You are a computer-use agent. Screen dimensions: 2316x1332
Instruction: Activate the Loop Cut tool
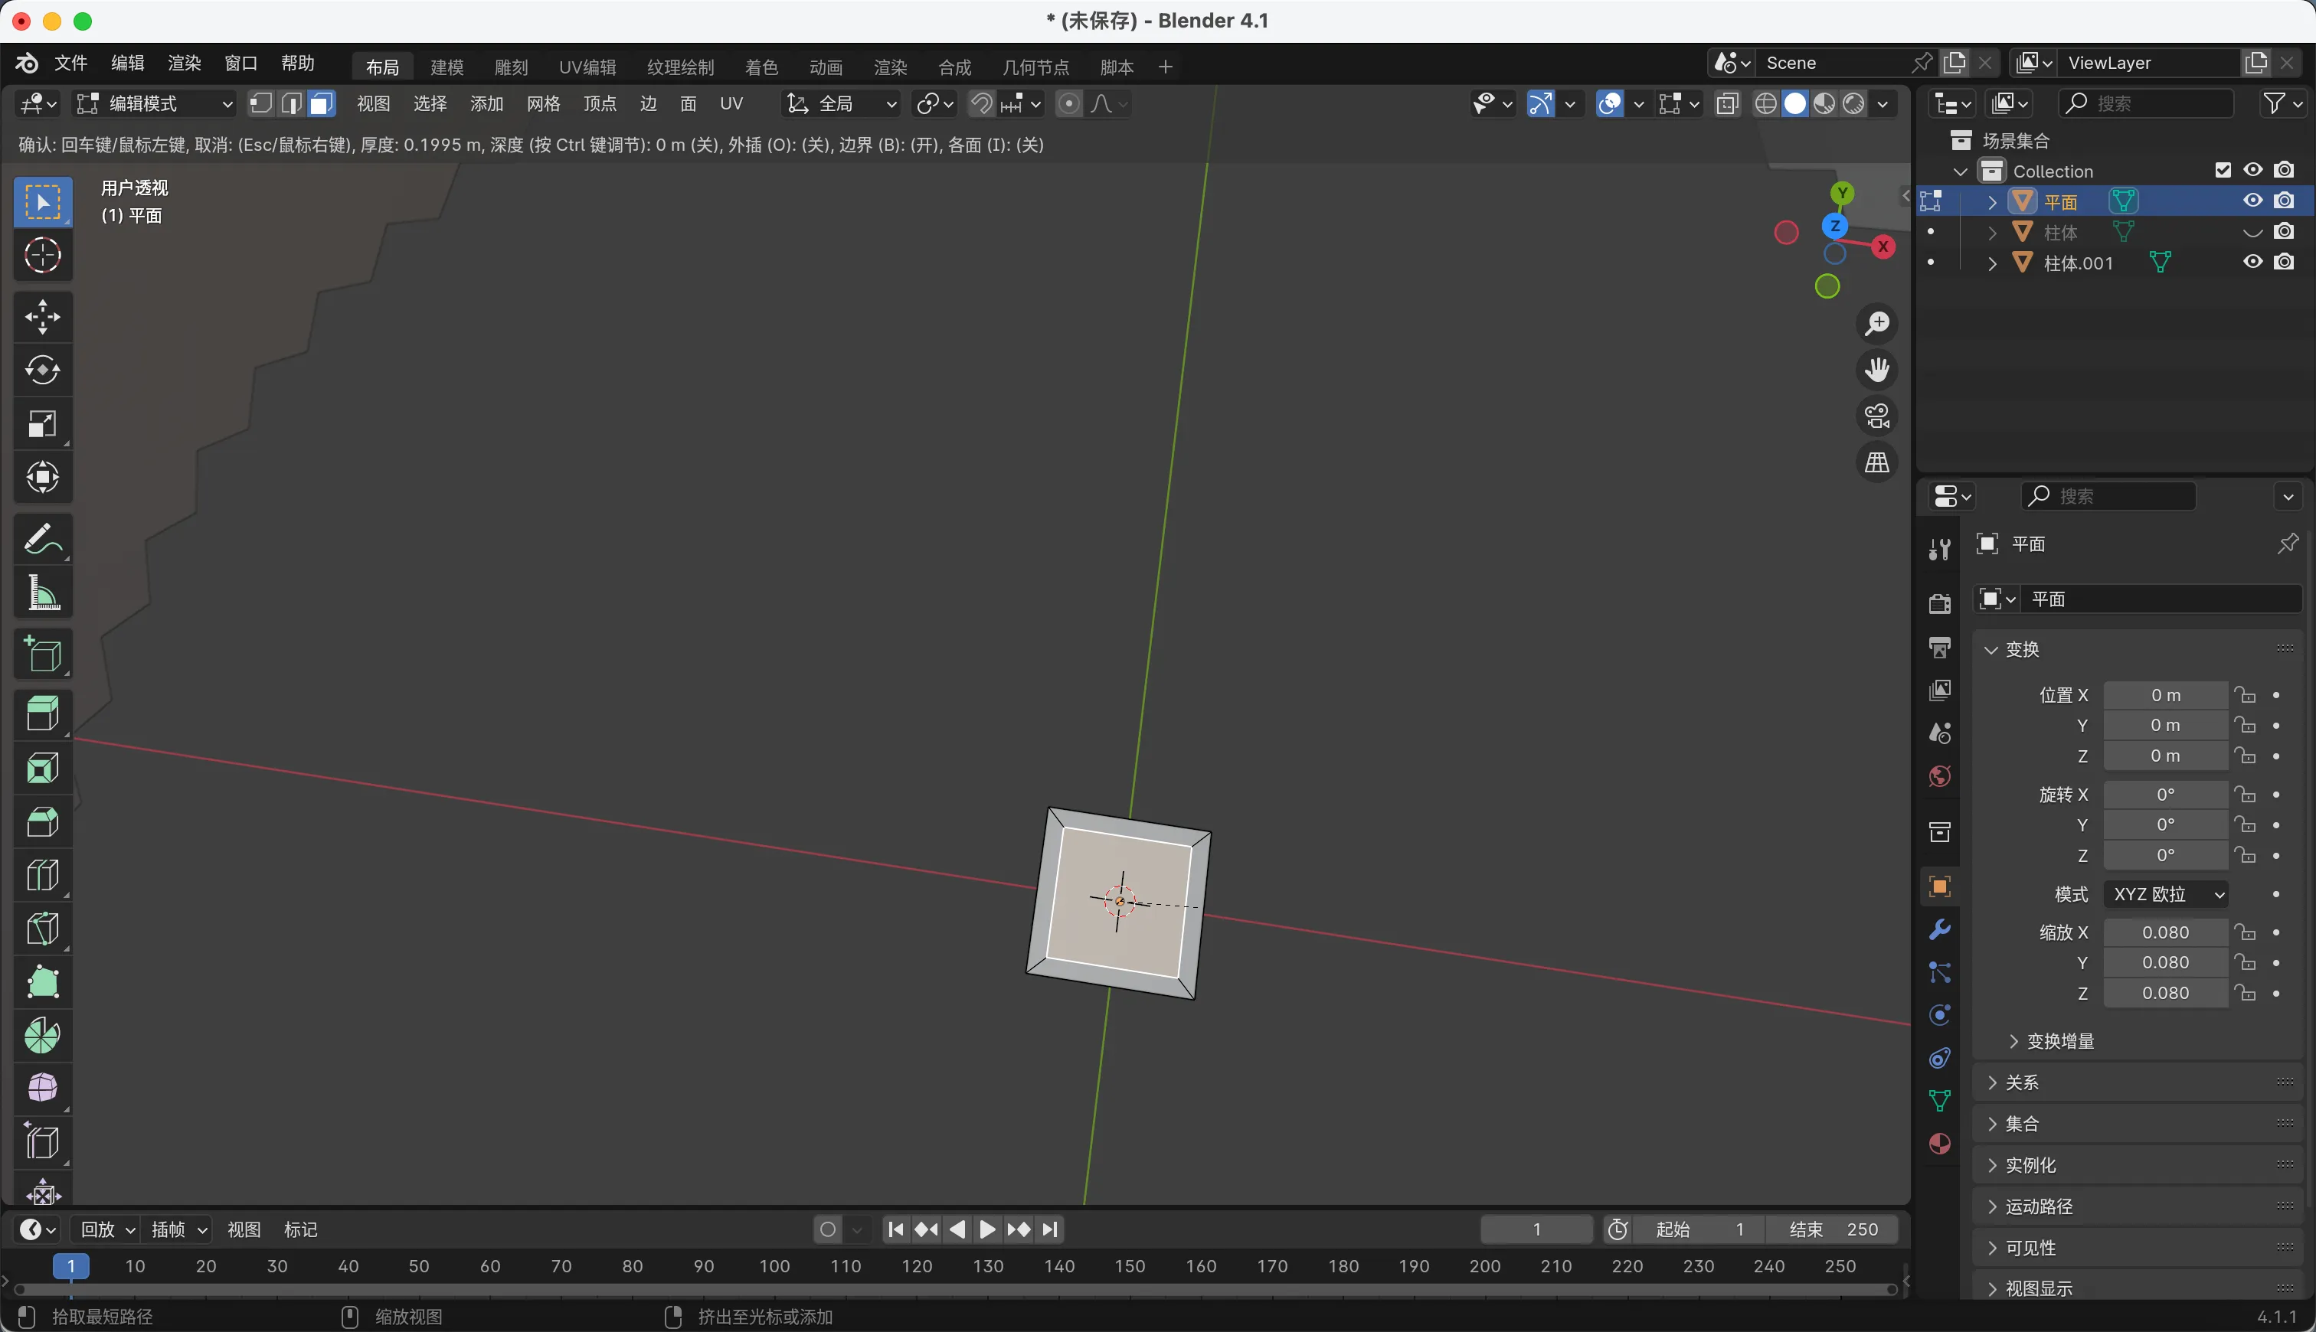(42, 876)
